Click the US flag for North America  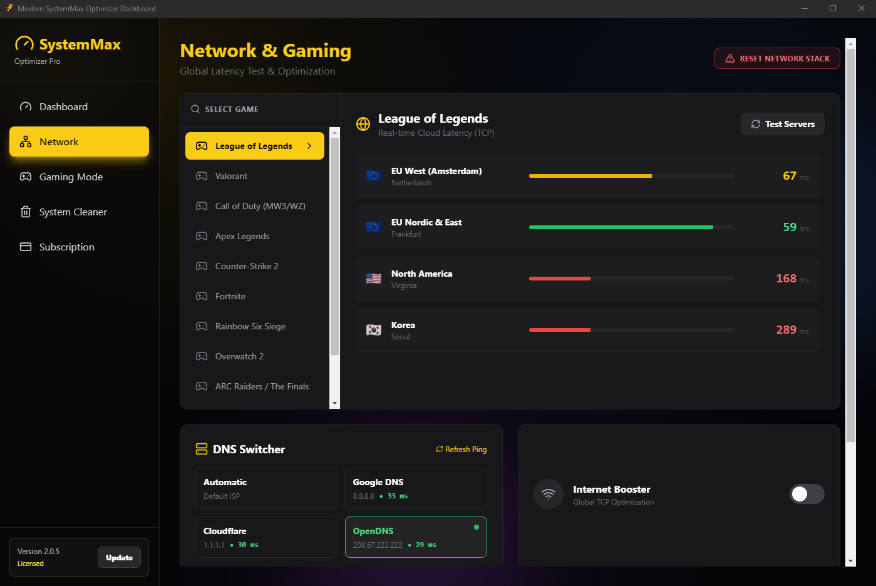coord(374,279)
